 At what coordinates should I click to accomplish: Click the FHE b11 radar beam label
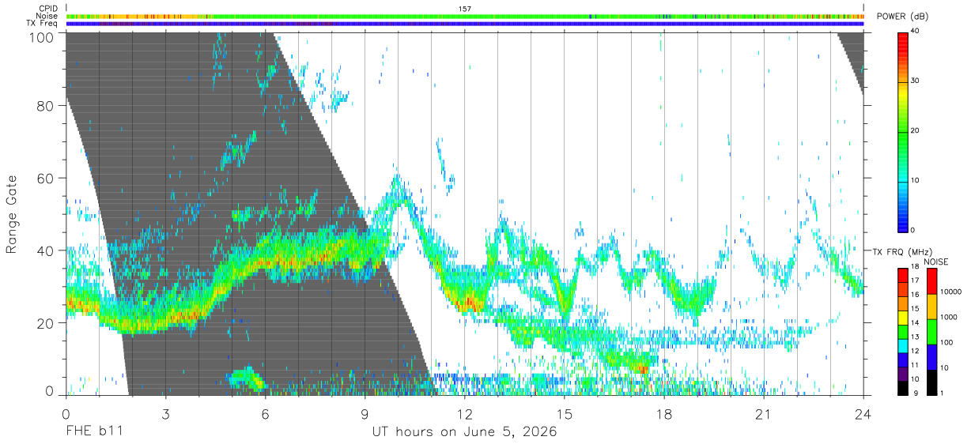93,432
